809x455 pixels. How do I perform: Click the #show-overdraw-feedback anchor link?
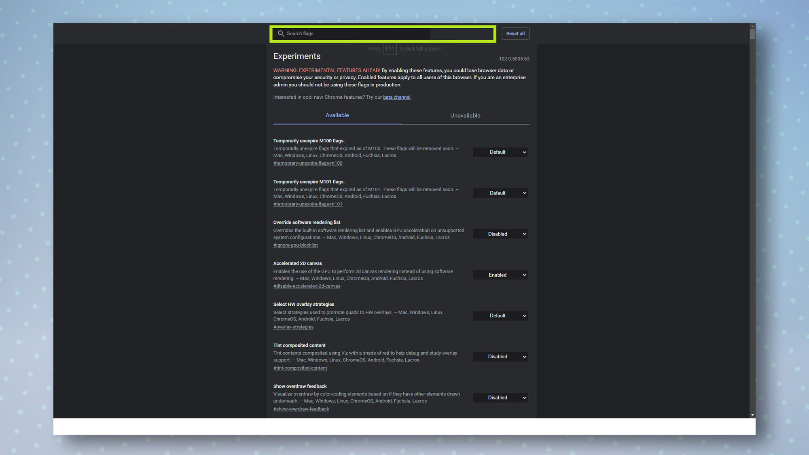pyautogui.click(x=301, y=409)
